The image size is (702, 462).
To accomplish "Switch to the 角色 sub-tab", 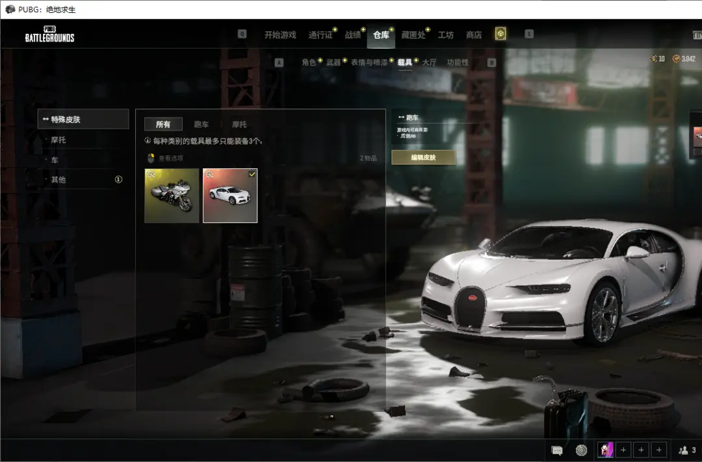I will [309, 62].
